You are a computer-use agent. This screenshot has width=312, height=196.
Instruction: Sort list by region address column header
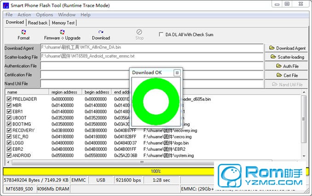click(66, 92)
